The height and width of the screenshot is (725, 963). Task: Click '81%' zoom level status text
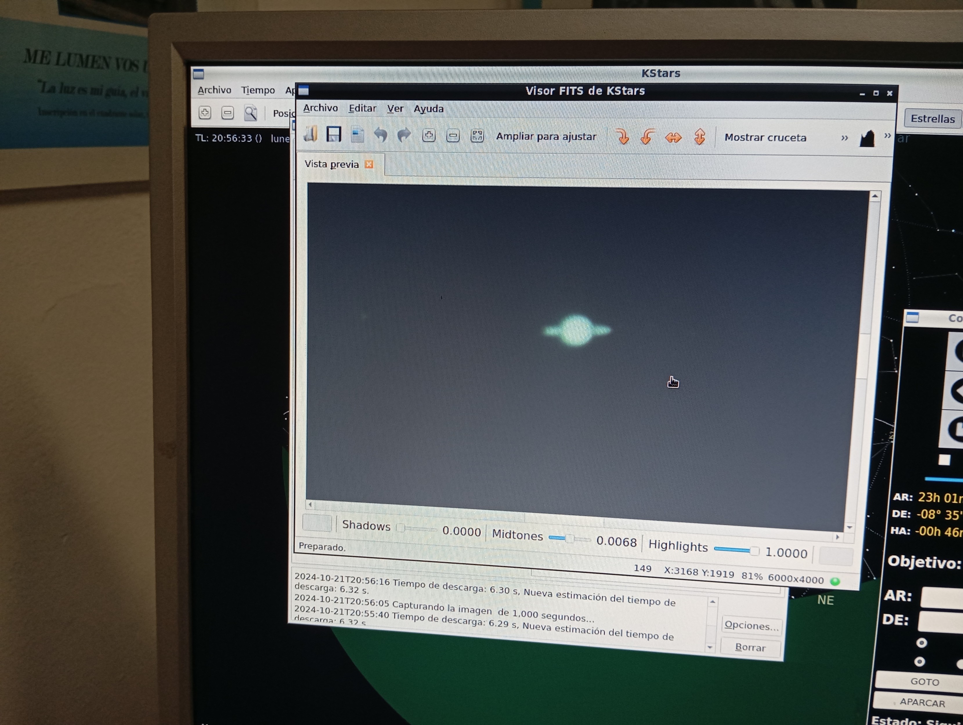click(752, 576)
